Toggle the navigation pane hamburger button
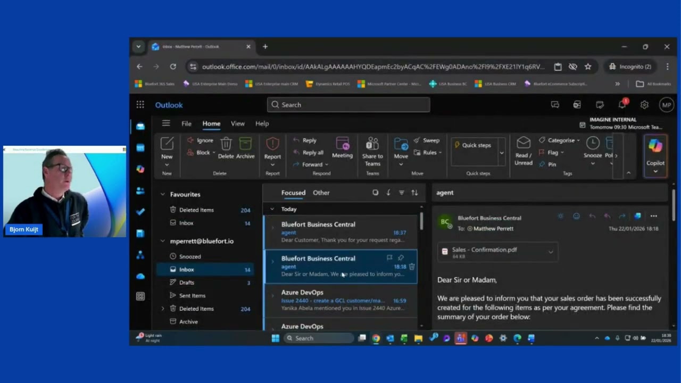Viewport: 681px width, 383px height. pos(166,123)
